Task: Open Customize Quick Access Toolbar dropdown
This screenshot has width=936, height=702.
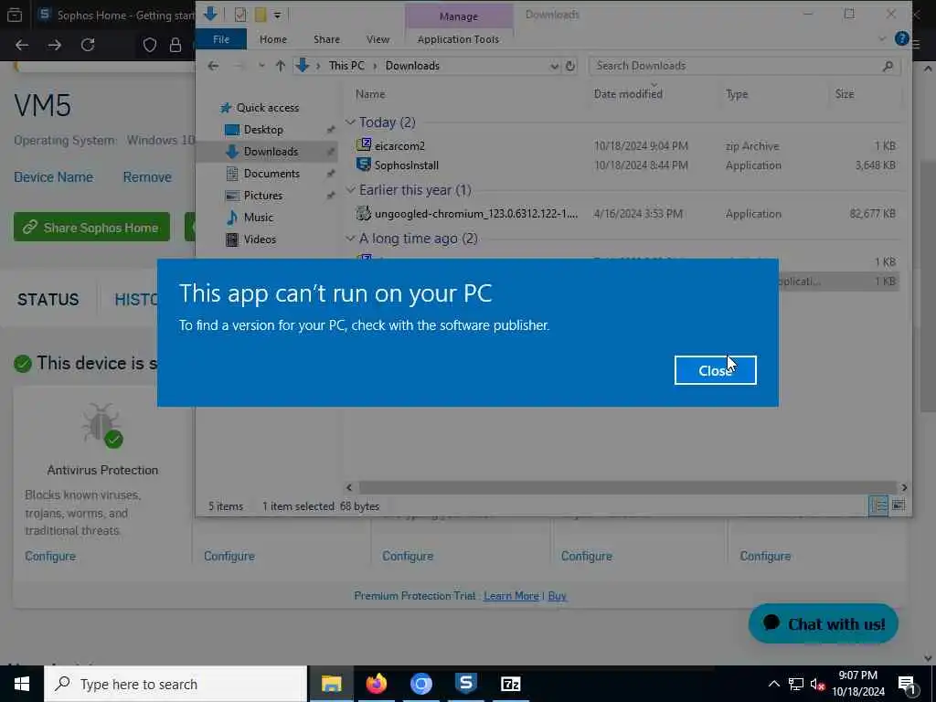Action: coord(278,15)
